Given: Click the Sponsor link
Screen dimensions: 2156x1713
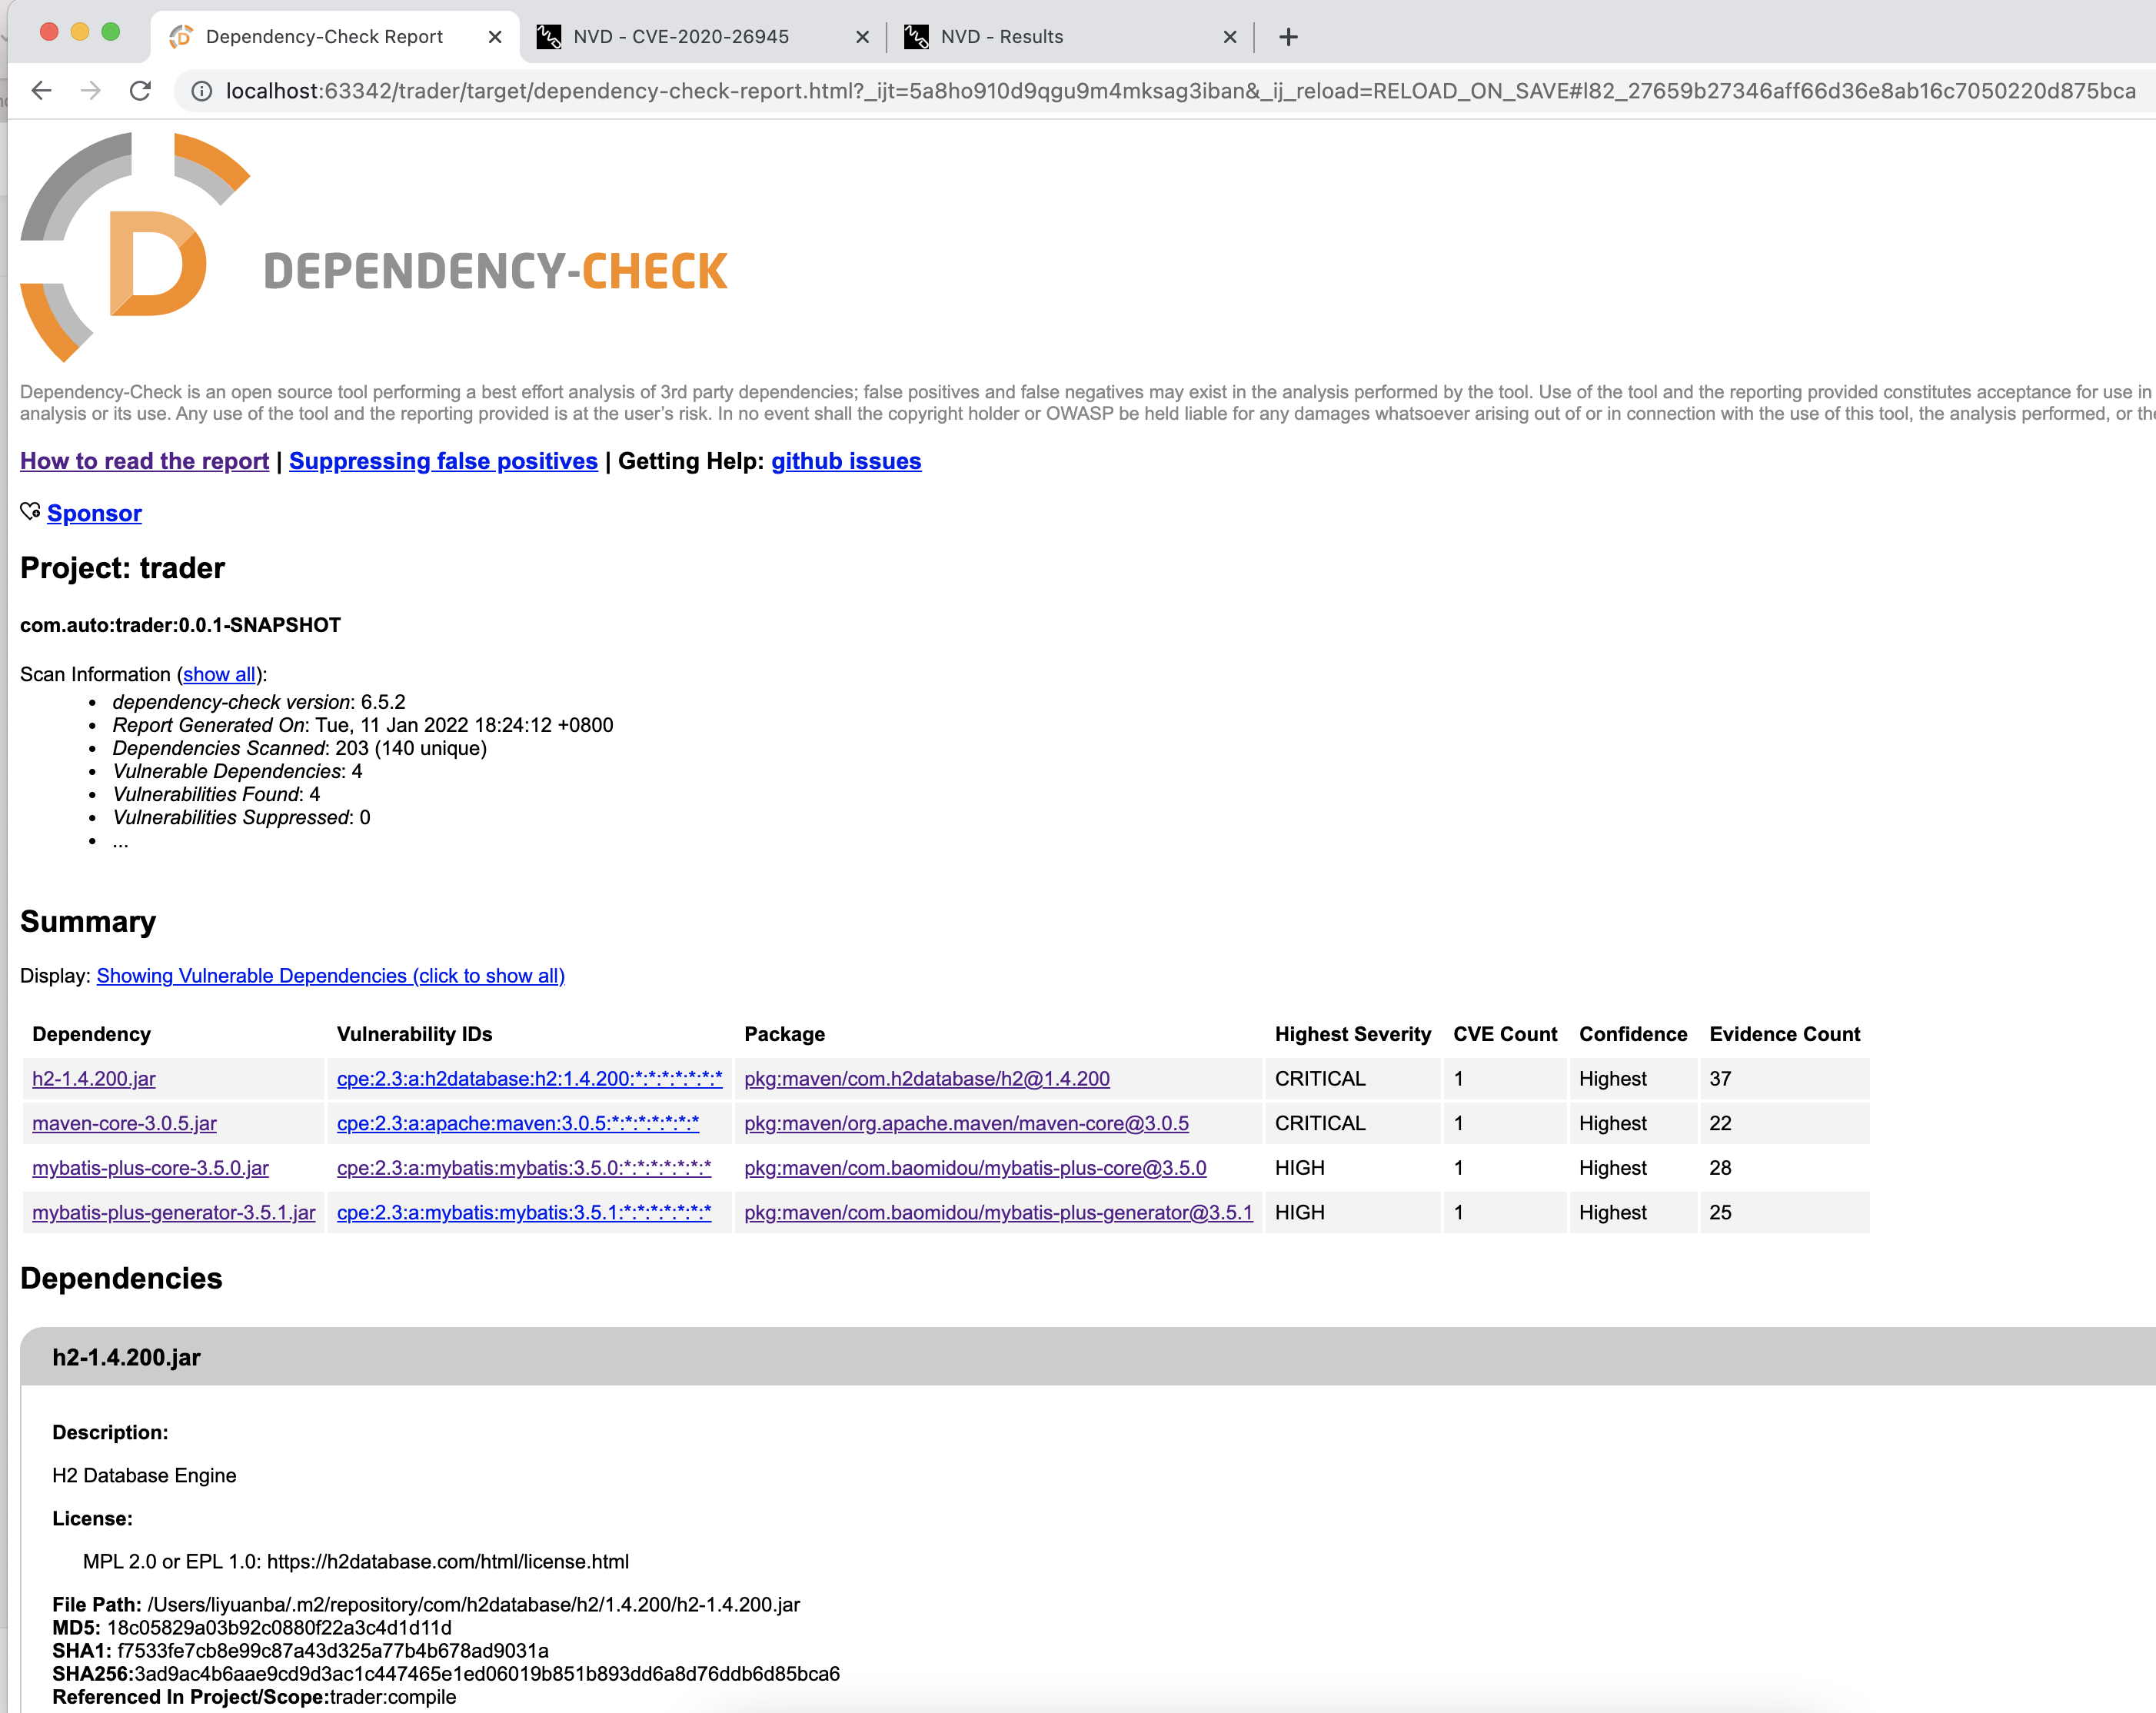Looking at the screenshot, I should pos(94,513).
